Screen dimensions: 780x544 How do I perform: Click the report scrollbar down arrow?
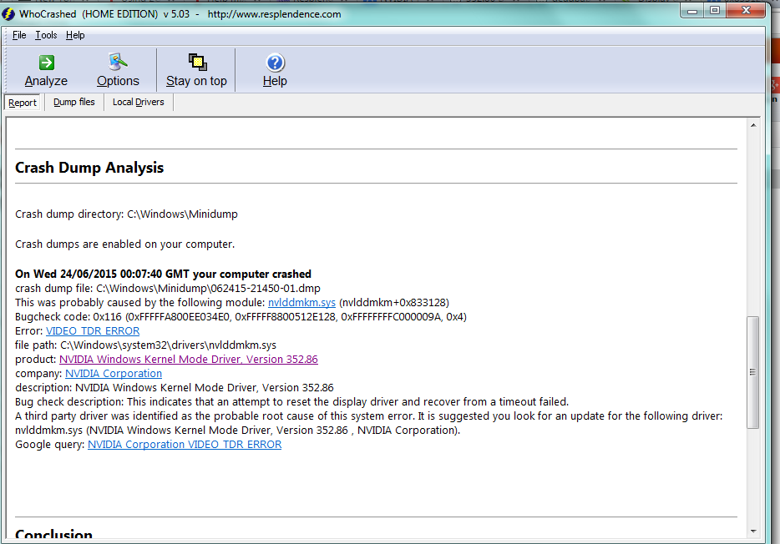point(753,531)
